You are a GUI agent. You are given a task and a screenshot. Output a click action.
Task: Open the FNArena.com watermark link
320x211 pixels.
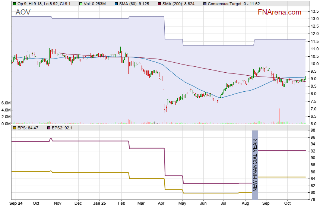point(279,12)
